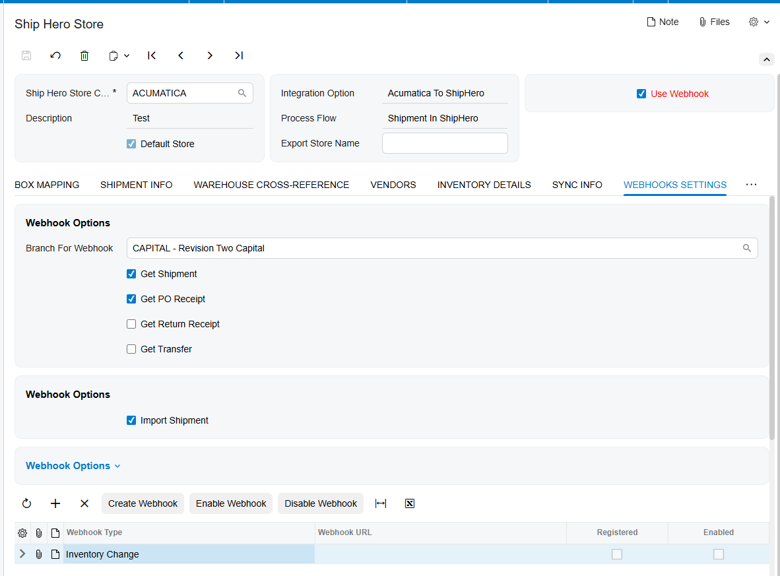The image size is (780, 576).
Task: Click the Process Flow value field
Action: [x=445, y=118]
